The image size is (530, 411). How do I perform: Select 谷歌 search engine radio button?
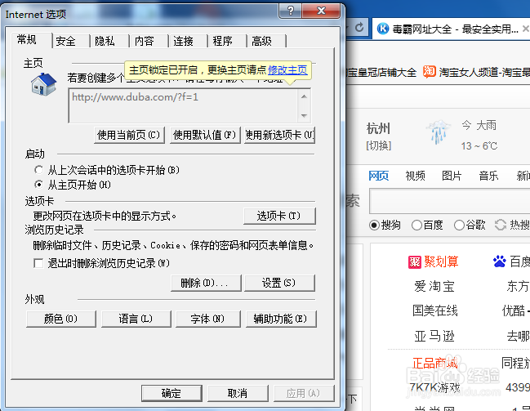[x=459, y=225]
